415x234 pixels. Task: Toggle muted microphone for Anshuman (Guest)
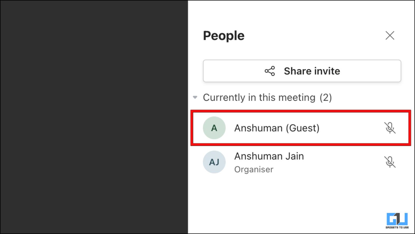pyautogui.click(x=390, y=128)
